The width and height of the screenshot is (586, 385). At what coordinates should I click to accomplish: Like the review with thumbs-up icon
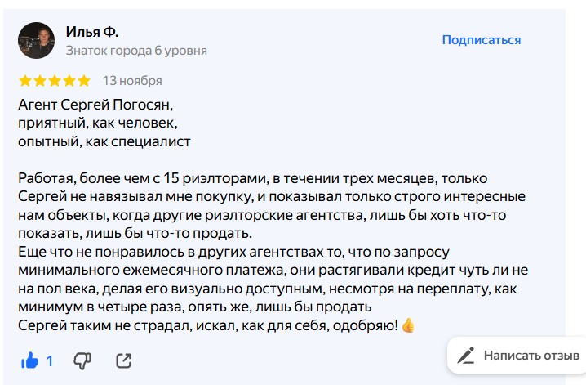(x=30, y=360)
